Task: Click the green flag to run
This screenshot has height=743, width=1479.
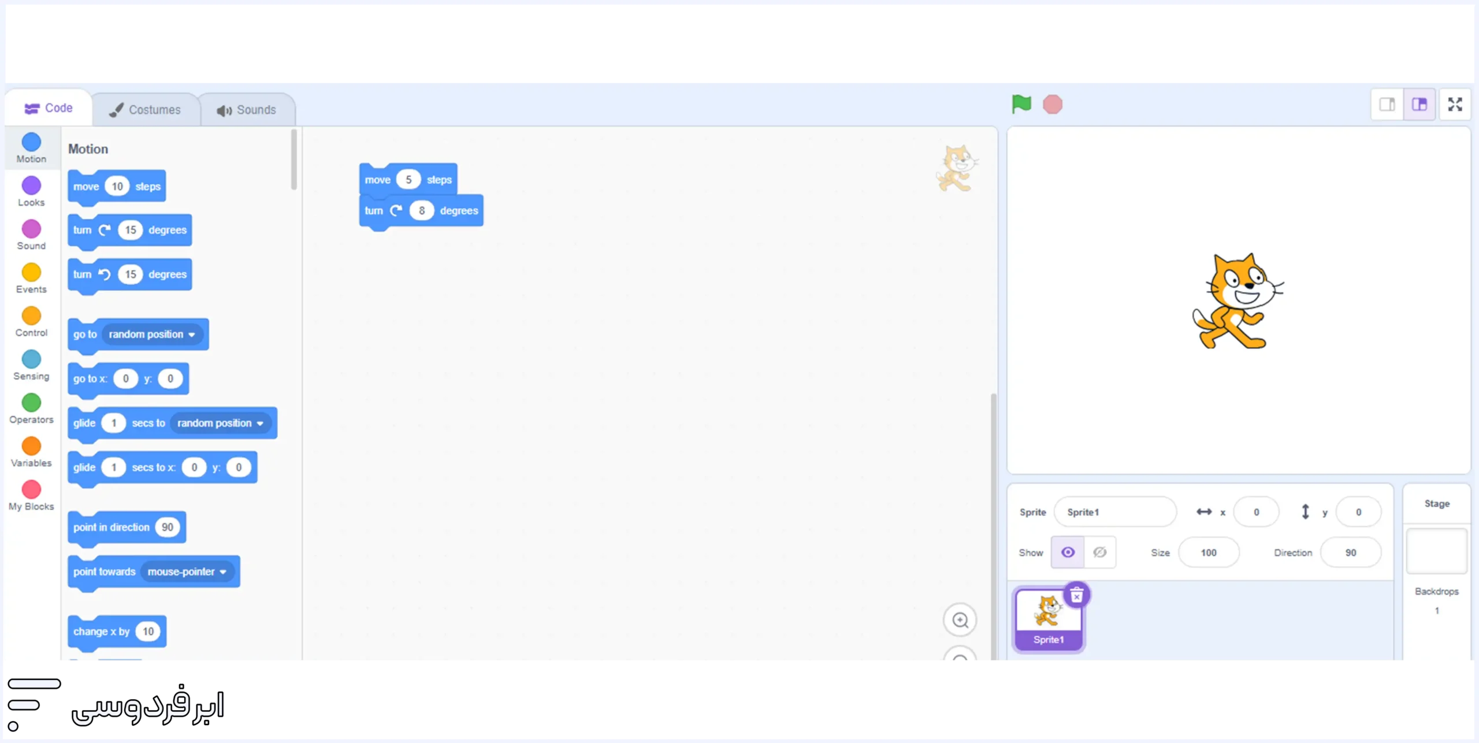Action: (1021, 105)
